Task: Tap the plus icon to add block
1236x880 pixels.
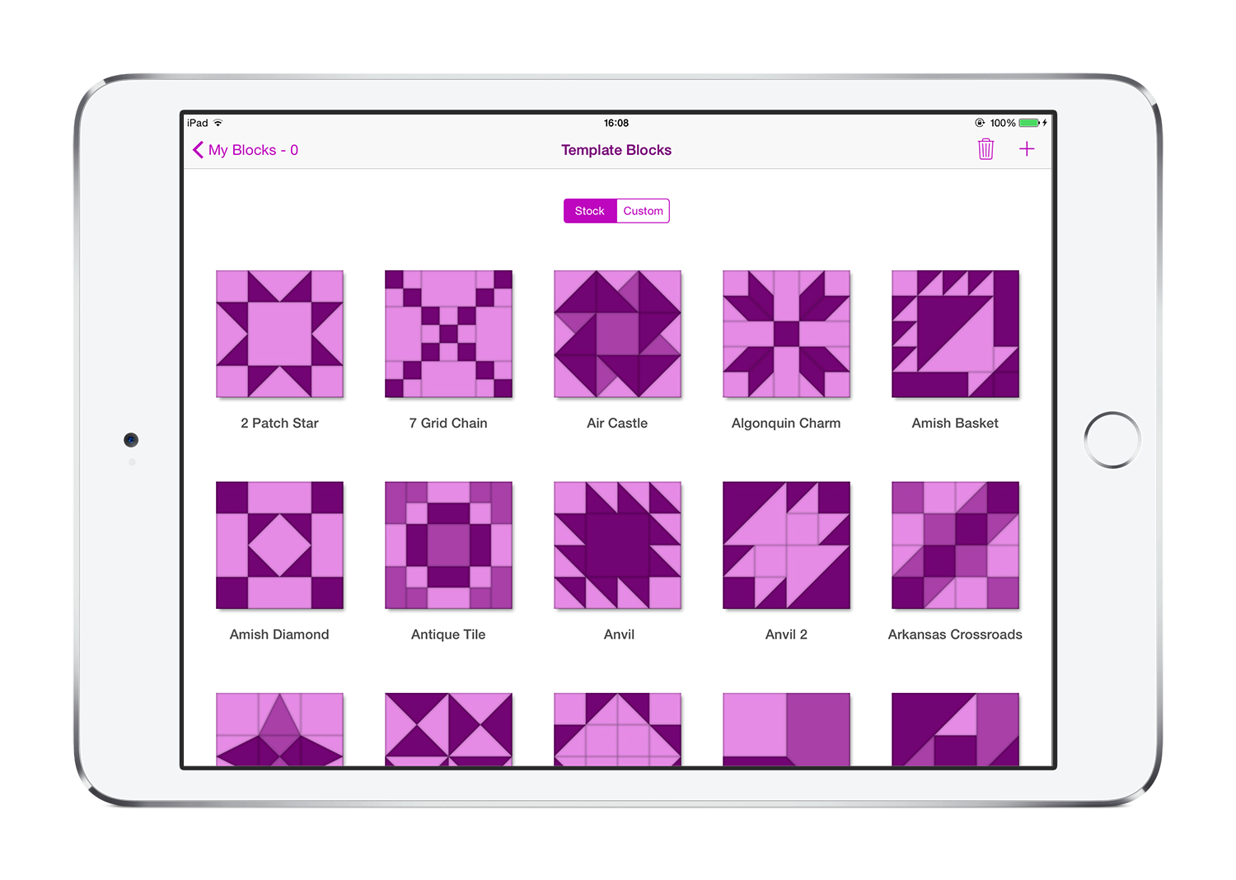Action: pos(1027,149)
